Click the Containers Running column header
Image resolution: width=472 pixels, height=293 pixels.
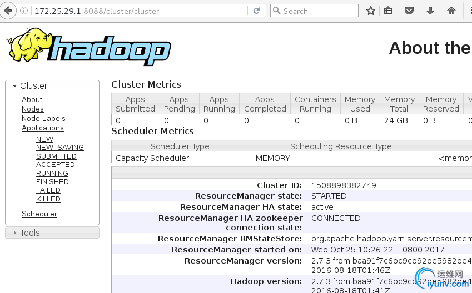pyautogui.click(x=315, y=104)
